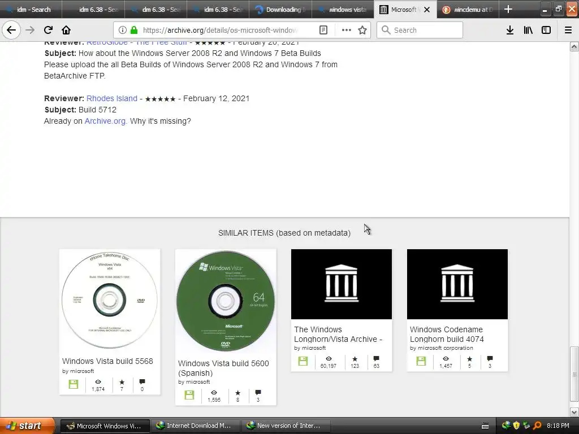579x434 pixels.
Task: Click the forward navigation arrow
Action: (31, 30)
